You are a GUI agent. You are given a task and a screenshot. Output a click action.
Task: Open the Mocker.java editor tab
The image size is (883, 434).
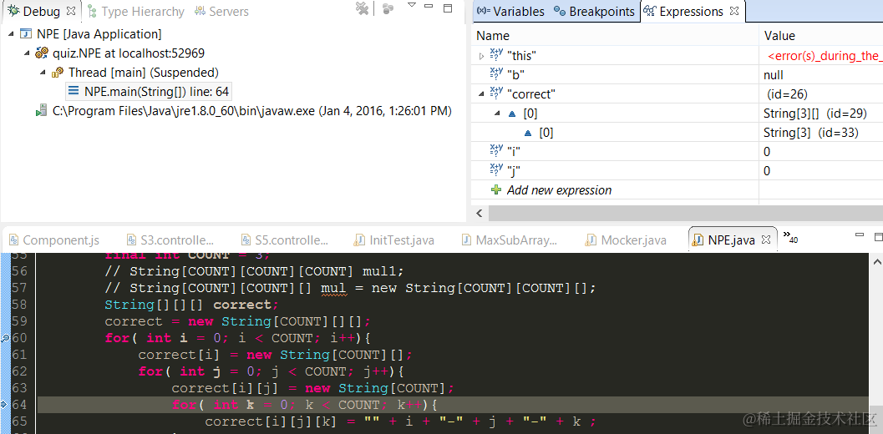pyautogui.click(x=626, y=240)
